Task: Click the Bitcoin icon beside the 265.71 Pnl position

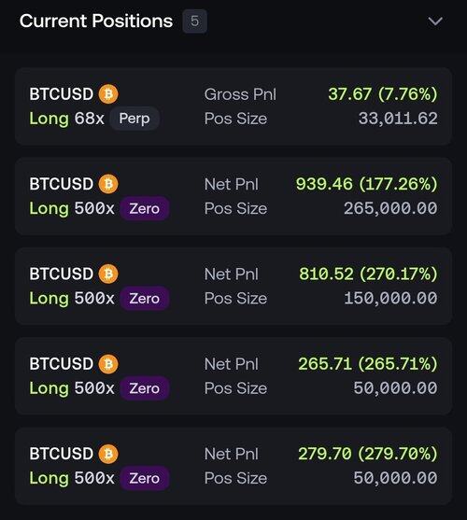Action: [108, 363]
